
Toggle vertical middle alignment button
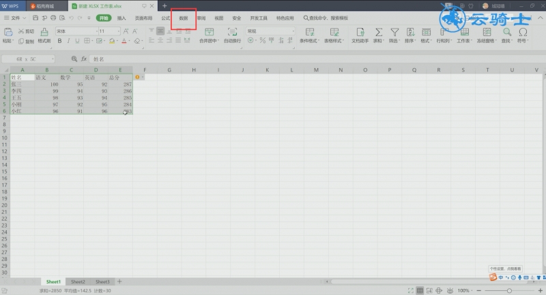[x=160, y=31]
